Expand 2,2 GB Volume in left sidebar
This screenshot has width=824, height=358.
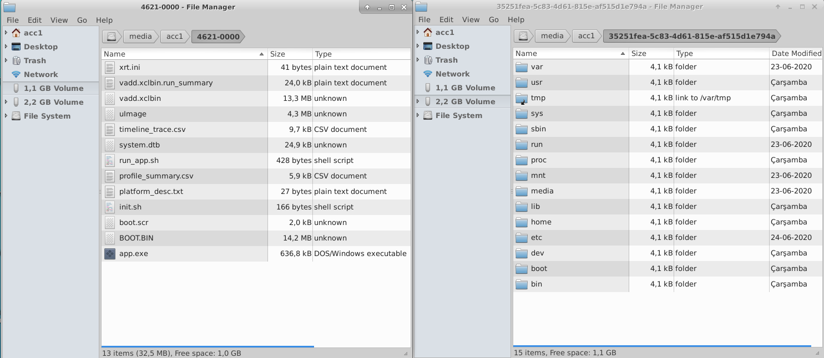click(x=6, y=102)
